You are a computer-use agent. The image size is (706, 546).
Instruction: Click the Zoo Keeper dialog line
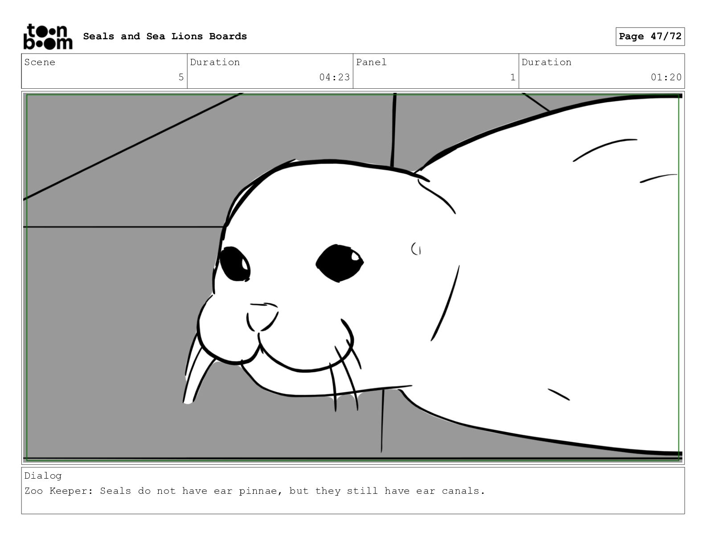(254, 491)
